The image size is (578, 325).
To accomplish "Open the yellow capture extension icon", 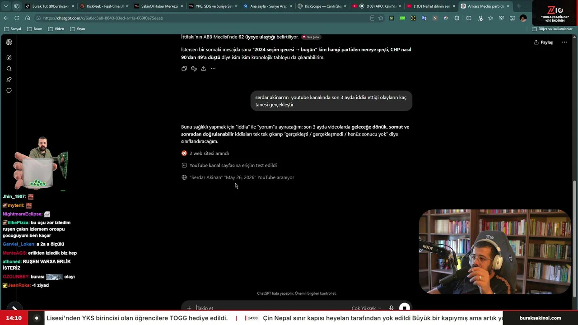I will pyautogui.click(x=413, y=18).
